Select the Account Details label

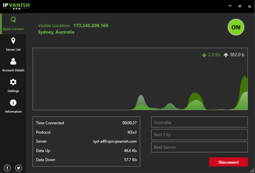point(13,70)
